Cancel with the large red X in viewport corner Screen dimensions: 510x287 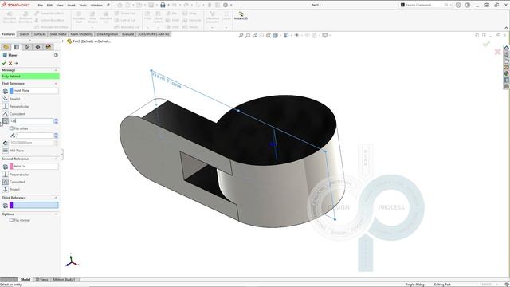pos(497,51)
